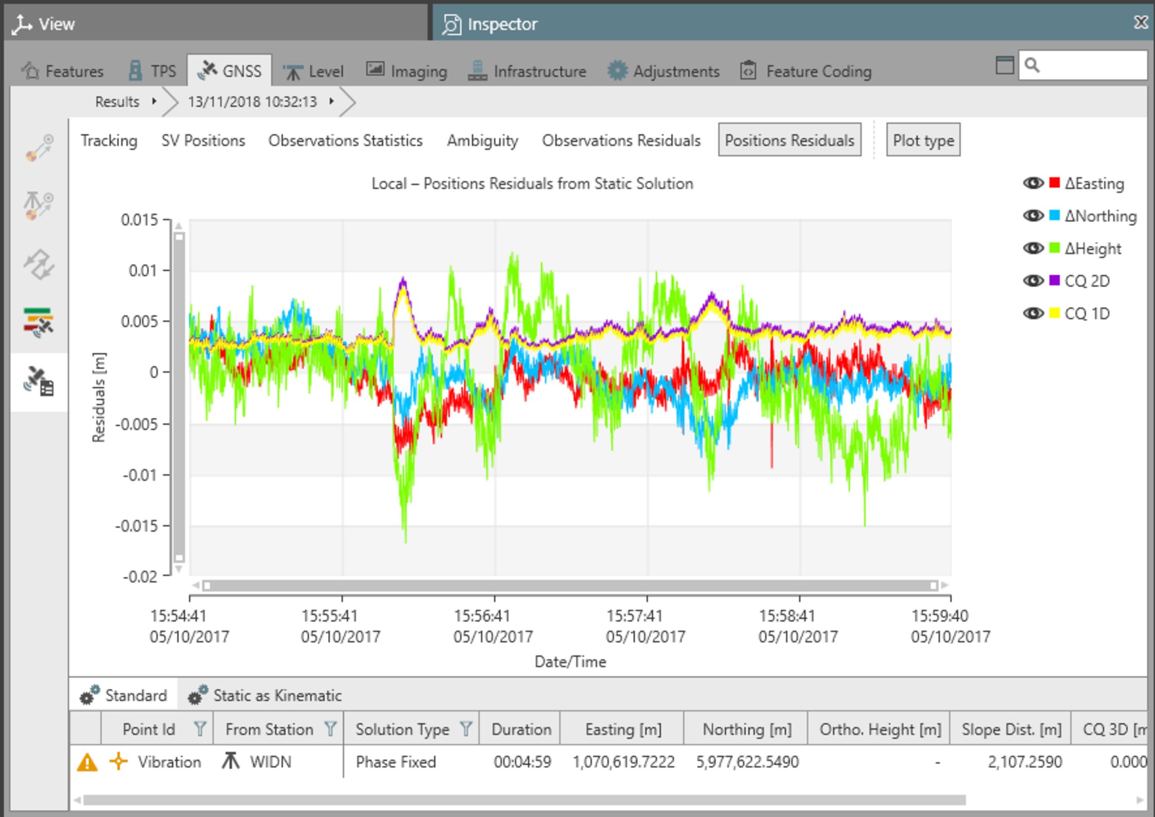Expand the 13/11/2018 10:32:13 breadcrumb arrow

click(x=332, y=102)
